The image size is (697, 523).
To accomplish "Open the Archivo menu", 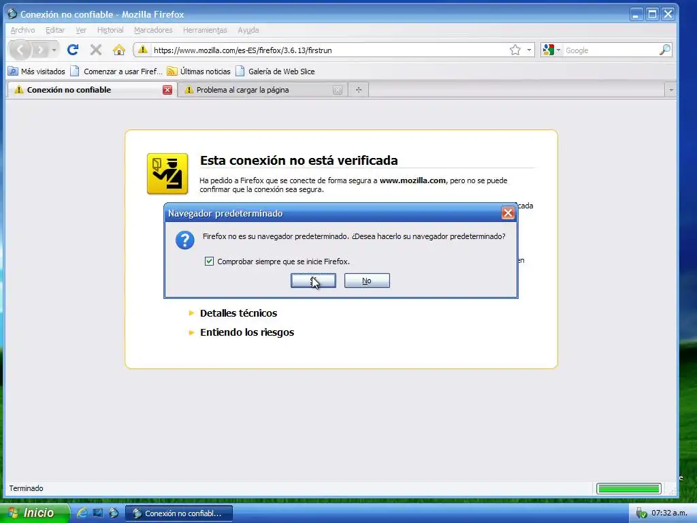I will [x=22, y=30].
